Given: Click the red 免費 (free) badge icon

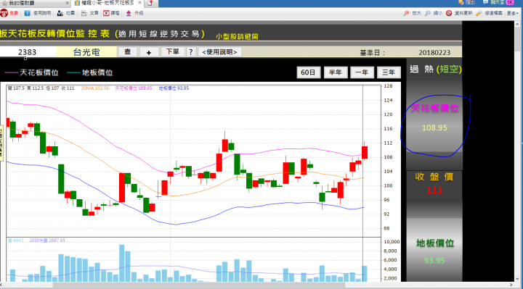Looking at the screenshot, I should (x=4, y=13).
